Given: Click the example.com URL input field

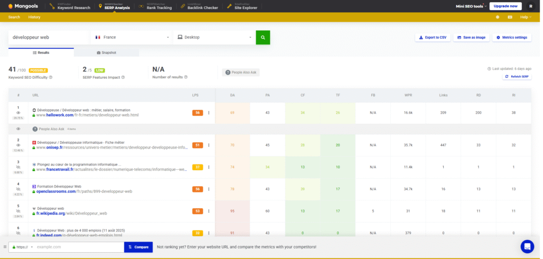Looking at the screenshot, I should [x=80, y=247].
